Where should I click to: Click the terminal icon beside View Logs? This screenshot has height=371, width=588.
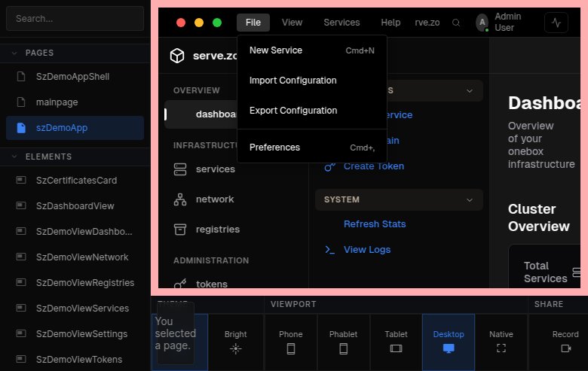tap(329, 250)
